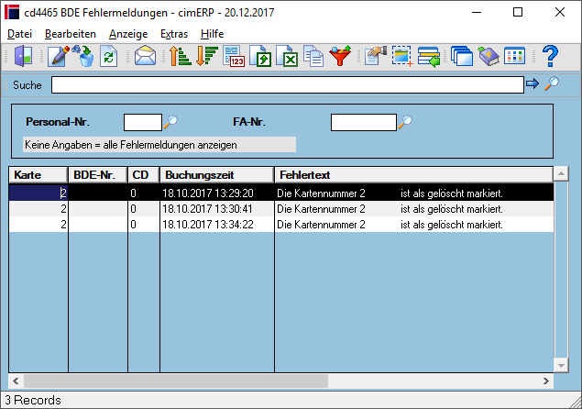Click the edit pencil notepad icon

(59, 56)
